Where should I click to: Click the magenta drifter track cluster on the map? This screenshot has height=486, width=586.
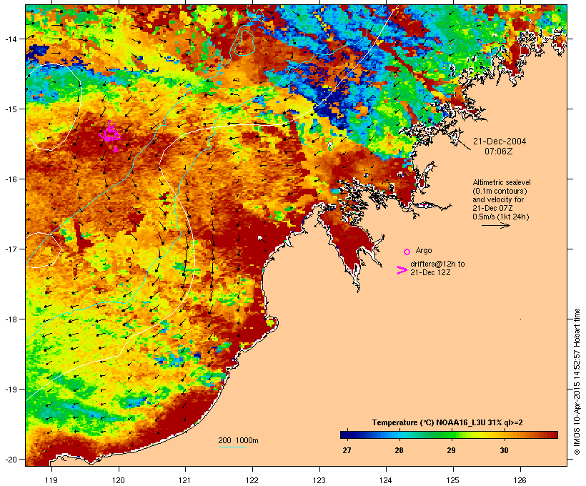click(110, 134)
